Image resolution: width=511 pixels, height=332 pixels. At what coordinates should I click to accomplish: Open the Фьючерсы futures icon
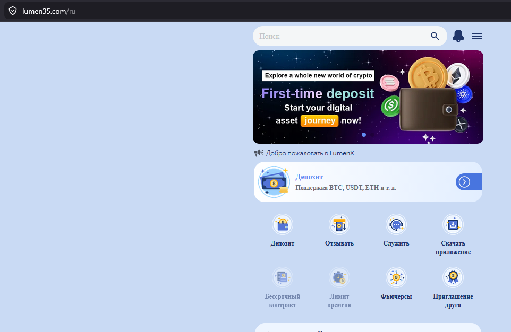tap(396, 277)
